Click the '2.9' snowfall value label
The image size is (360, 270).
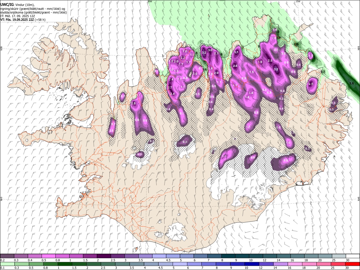pyautogui.click(x=216, y=73)
